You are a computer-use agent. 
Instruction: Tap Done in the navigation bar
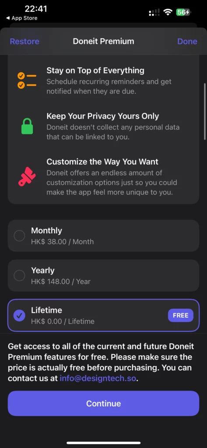point(187,42)
